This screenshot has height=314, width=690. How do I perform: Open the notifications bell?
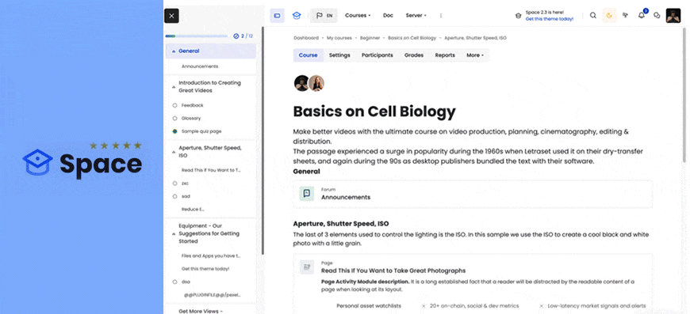tap(642, 15)
